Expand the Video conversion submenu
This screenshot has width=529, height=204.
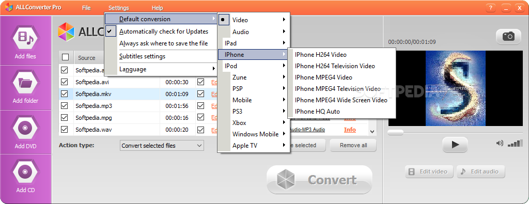tap(254, 20)
